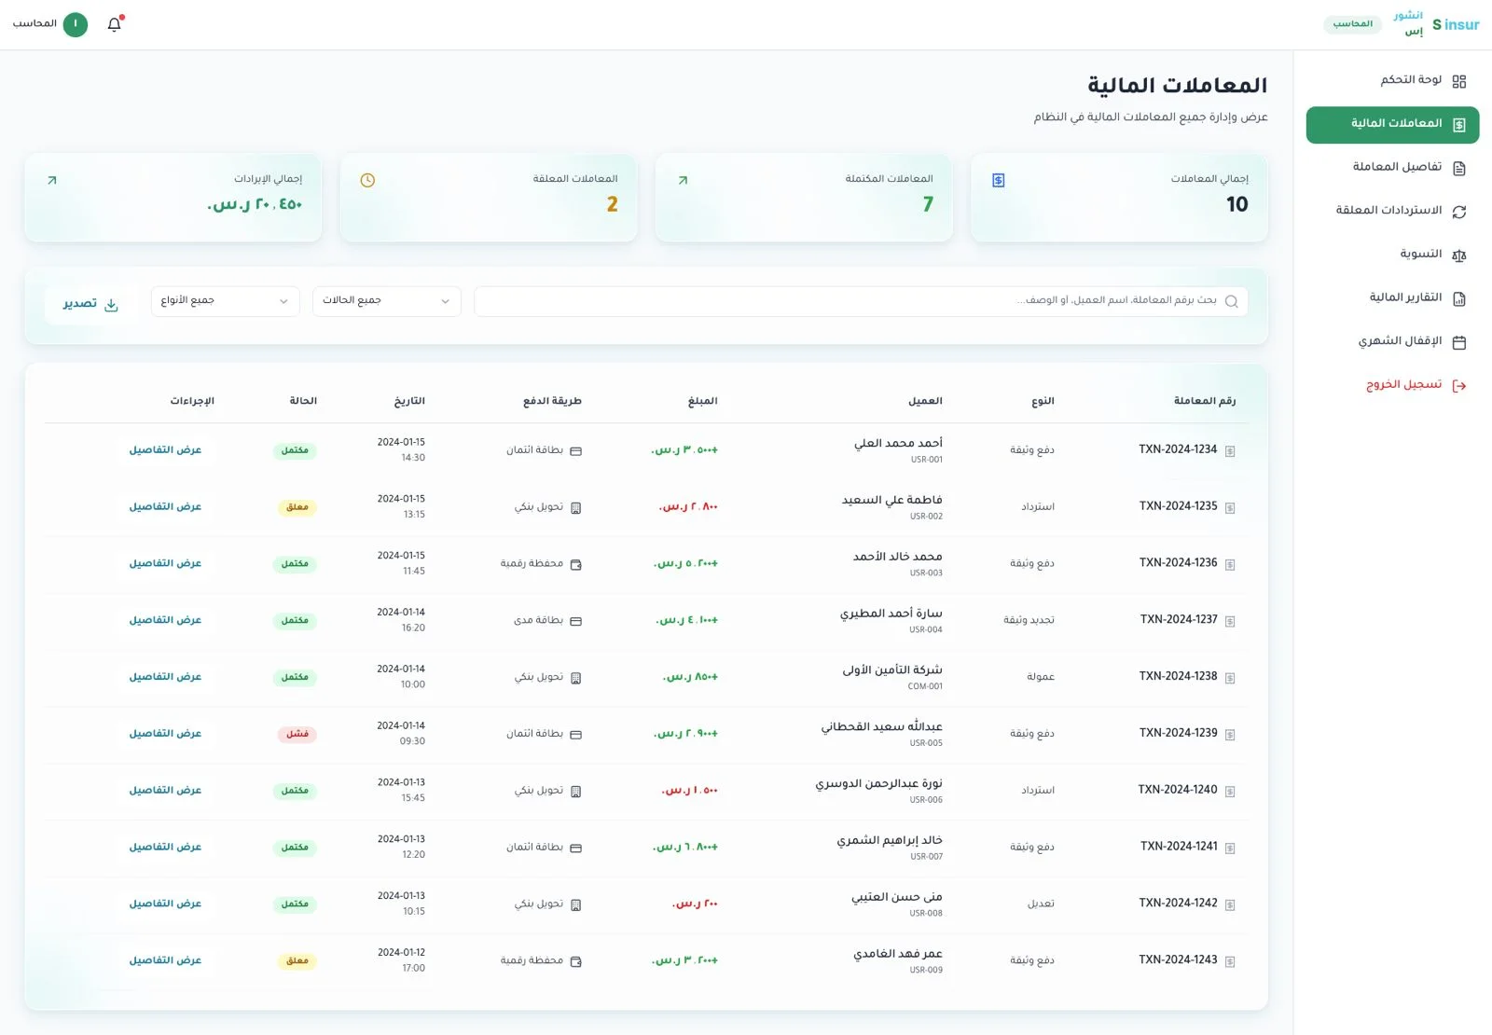
Task: Click the الحالة column header
Action: (303, 401)
